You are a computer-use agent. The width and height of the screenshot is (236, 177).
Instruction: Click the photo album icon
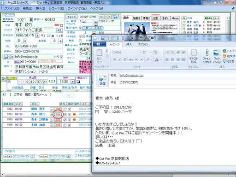217,53
